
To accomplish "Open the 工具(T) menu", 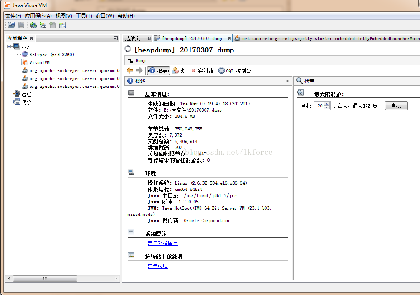I will 84,16.
